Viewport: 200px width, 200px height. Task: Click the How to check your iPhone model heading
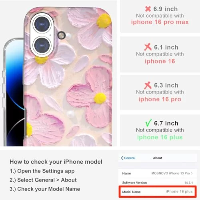click(x=56, y=162)
